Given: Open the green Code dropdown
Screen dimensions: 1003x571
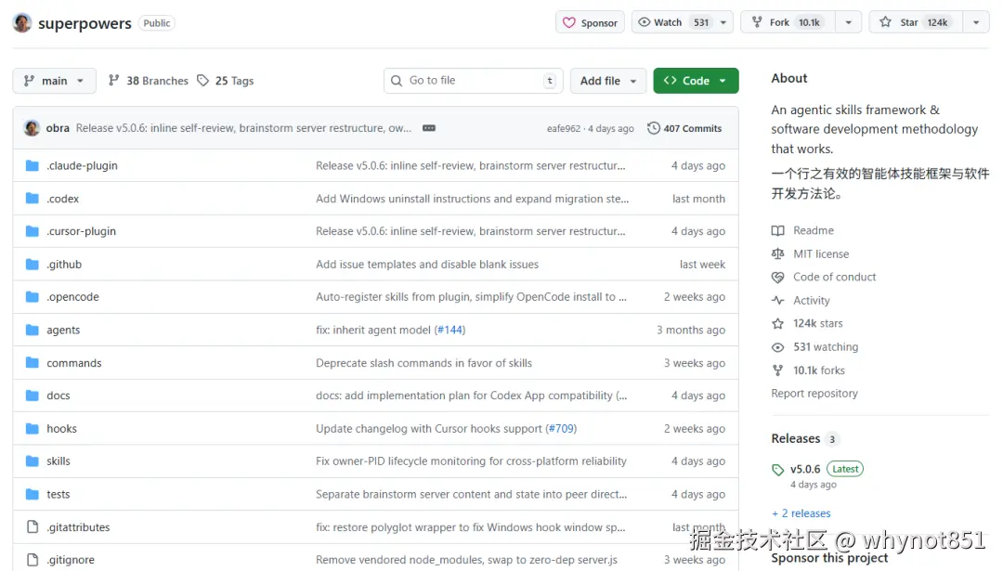Looking at the screenshot, I should [x=696, y=81].
